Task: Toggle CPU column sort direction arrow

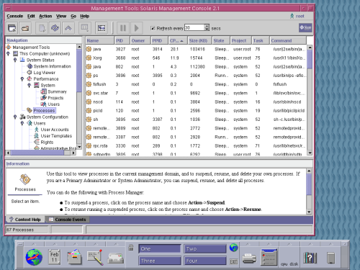Action: tap(181, 41)
